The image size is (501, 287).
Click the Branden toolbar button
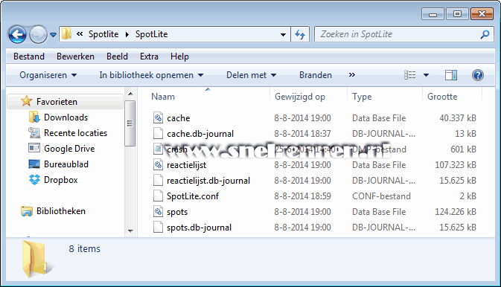(x=316, y=75)
